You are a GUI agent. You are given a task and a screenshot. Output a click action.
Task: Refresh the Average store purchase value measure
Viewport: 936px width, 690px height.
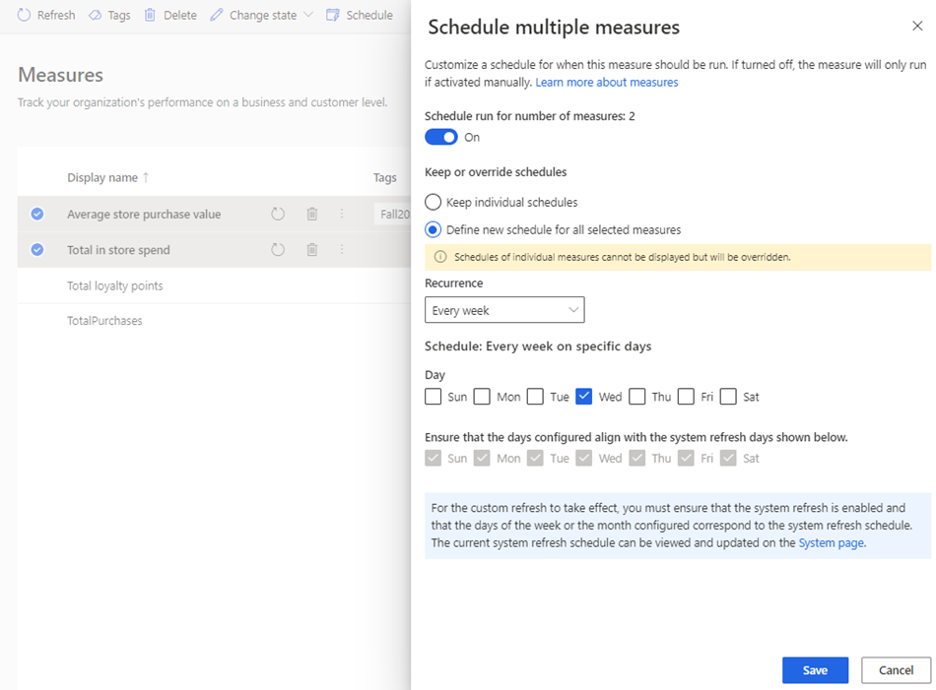coord(277,214)
